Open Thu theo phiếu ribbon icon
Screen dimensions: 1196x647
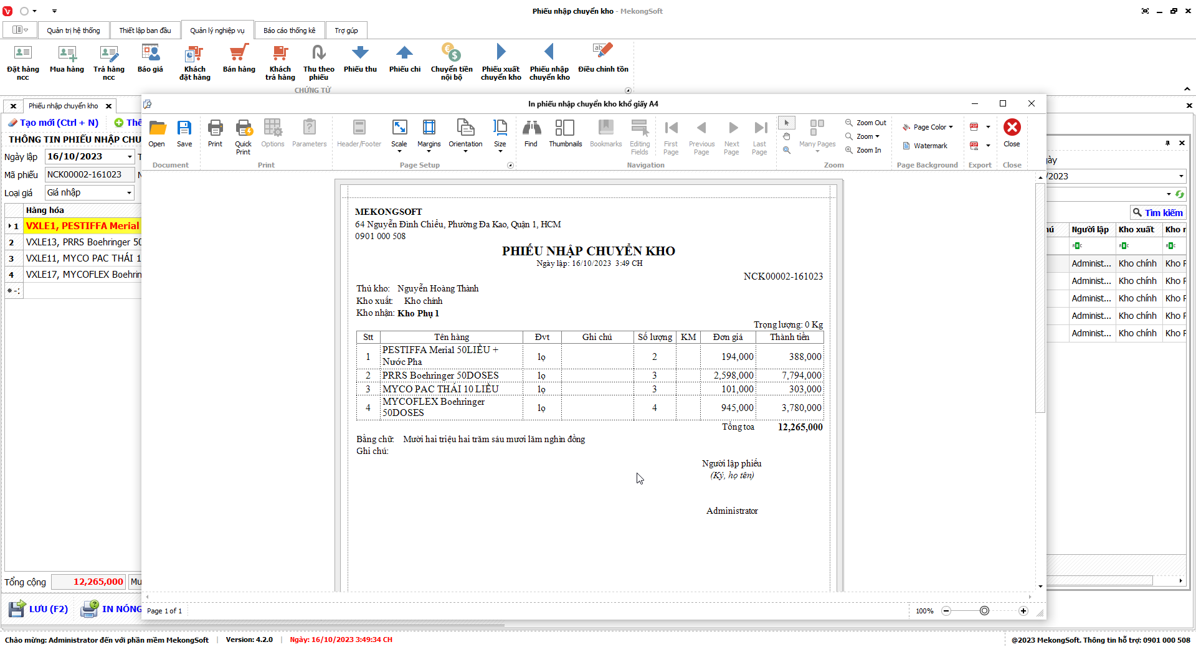[319, 62]
